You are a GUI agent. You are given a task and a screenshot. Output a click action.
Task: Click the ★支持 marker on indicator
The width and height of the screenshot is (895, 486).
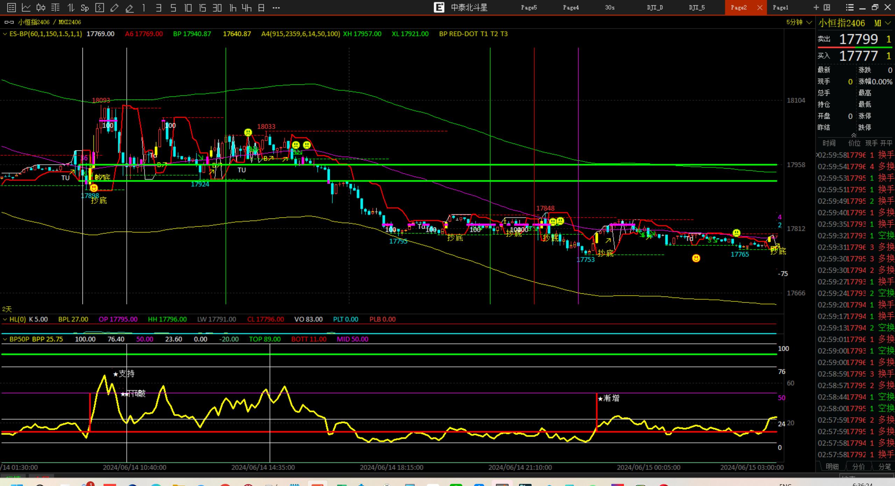pos(124,374)
